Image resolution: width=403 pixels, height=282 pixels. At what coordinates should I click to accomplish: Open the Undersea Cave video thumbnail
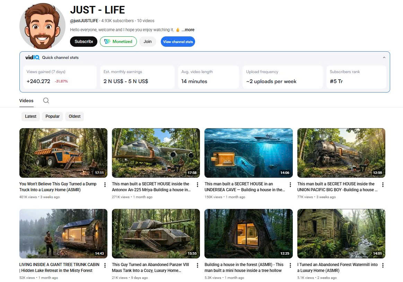248,153
